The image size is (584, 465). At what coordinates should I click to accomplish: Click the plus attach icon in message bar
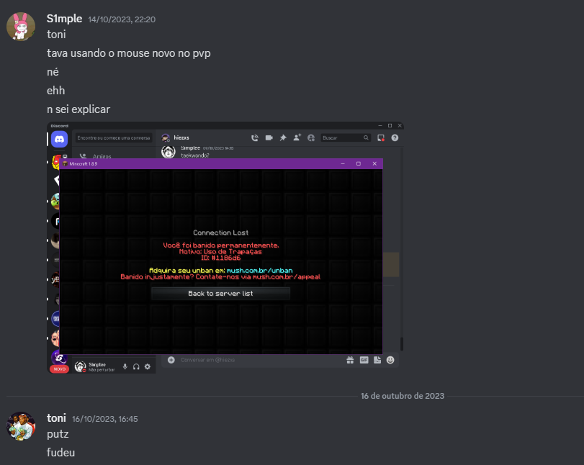pos(171,360)
